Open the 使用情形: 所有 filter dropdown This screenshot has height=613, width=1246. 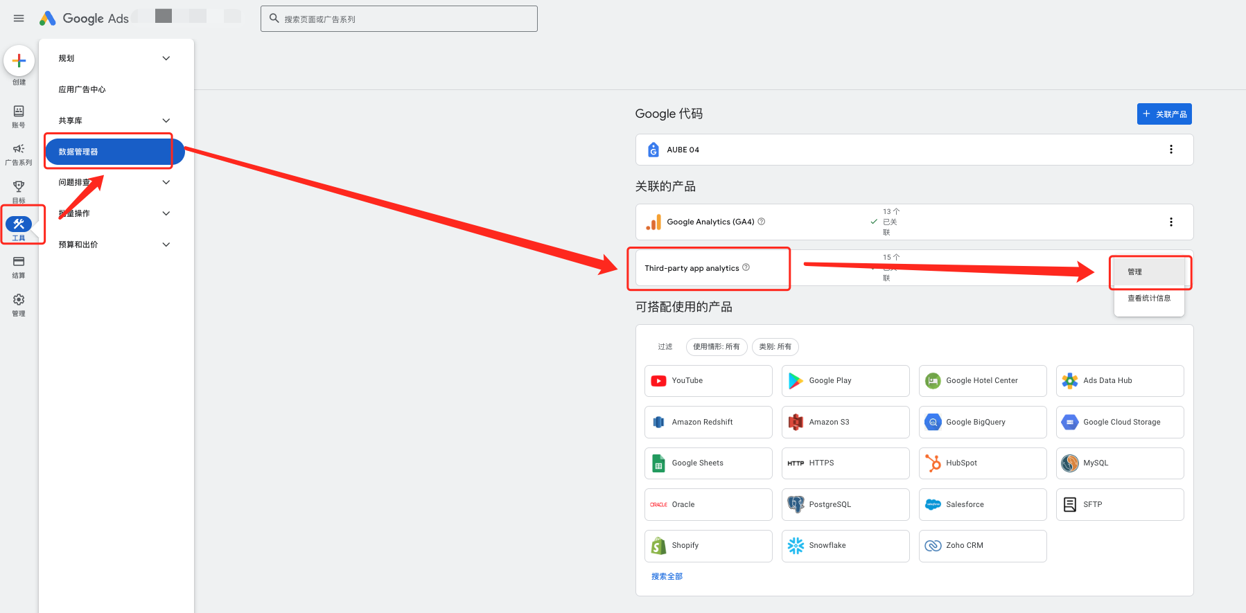coord(717,346)
